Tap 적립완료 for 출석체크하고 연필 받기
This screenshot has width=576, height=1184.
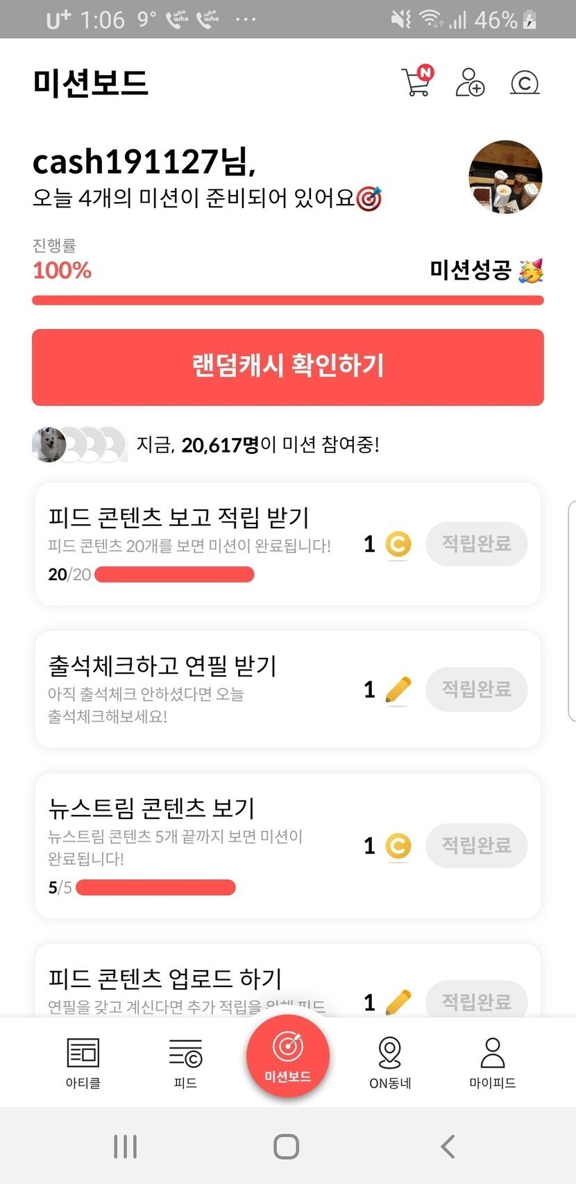point(476,689)
